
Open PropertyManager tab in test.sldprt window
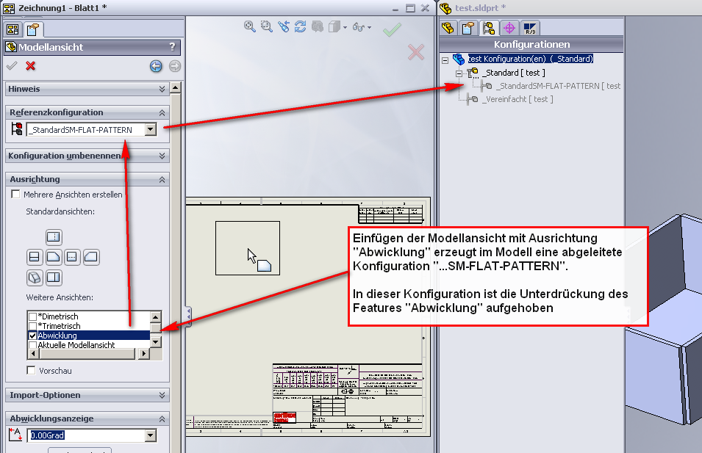point(468,28)
